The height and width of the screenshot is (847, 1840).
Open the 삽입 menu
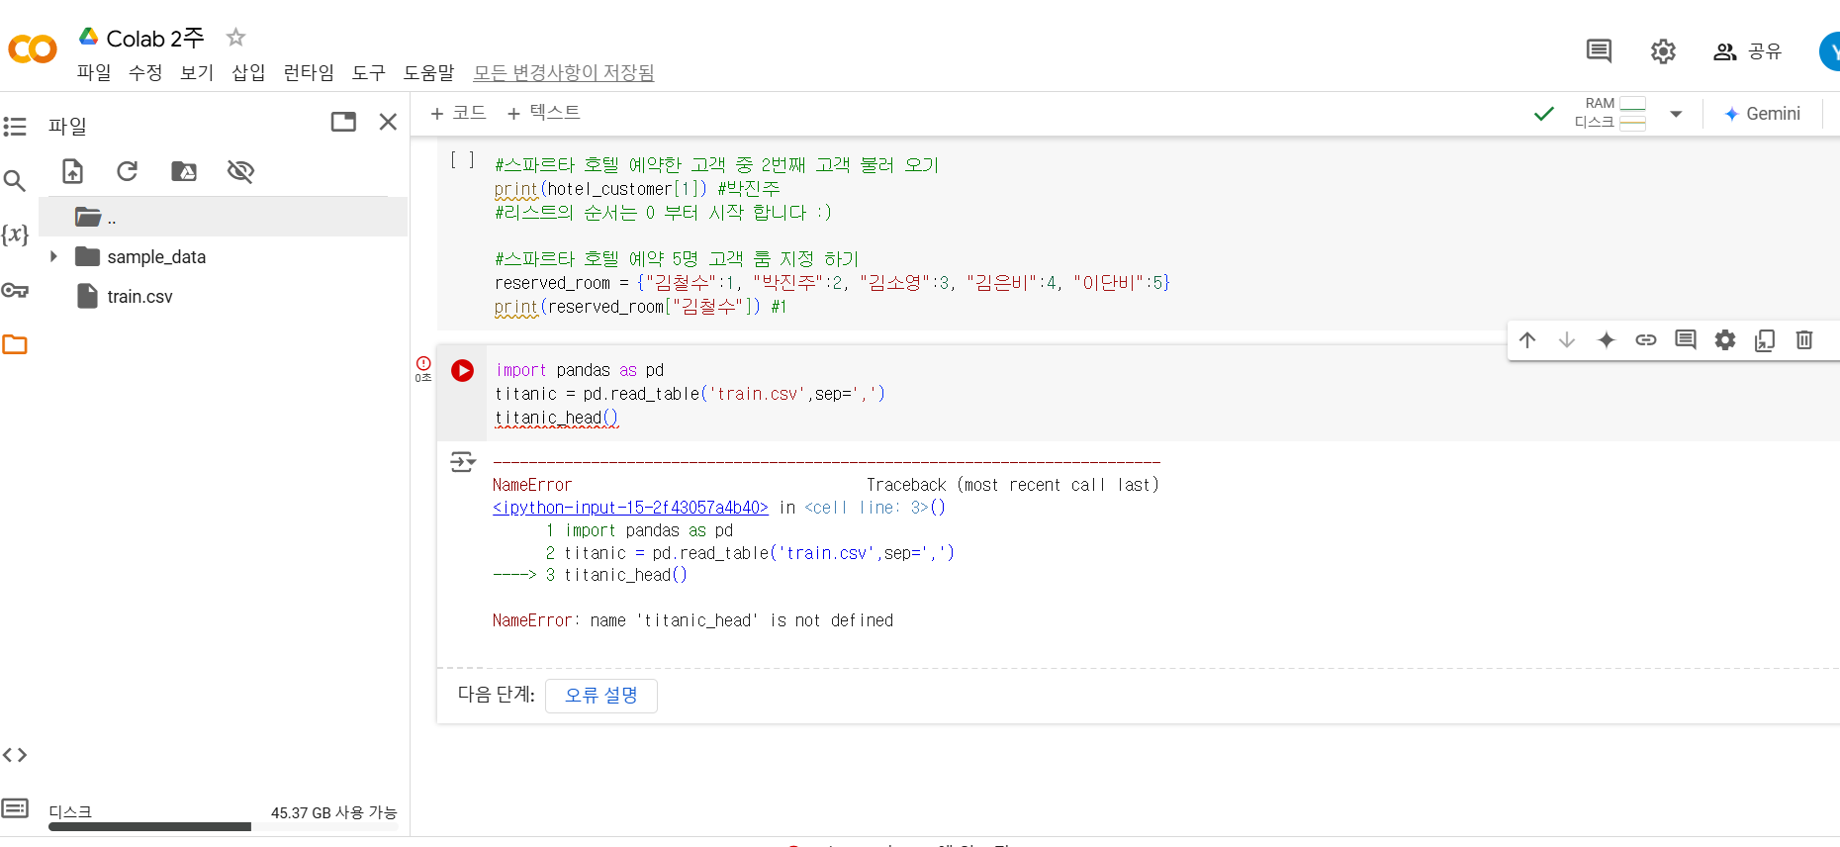pyautogui.click(x=248, y=72)
